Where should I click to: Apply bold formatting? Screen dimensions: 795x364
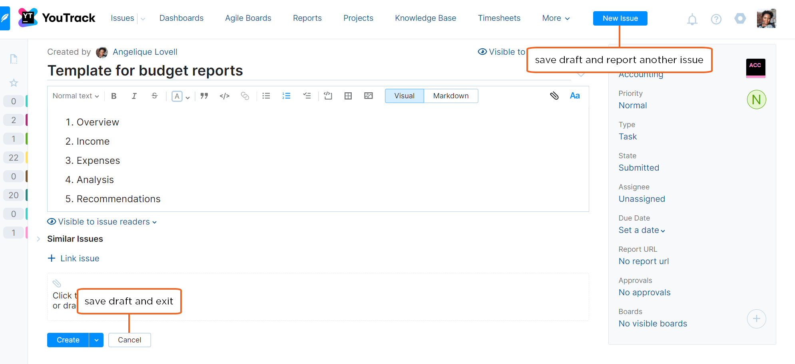tap(114, 96)
